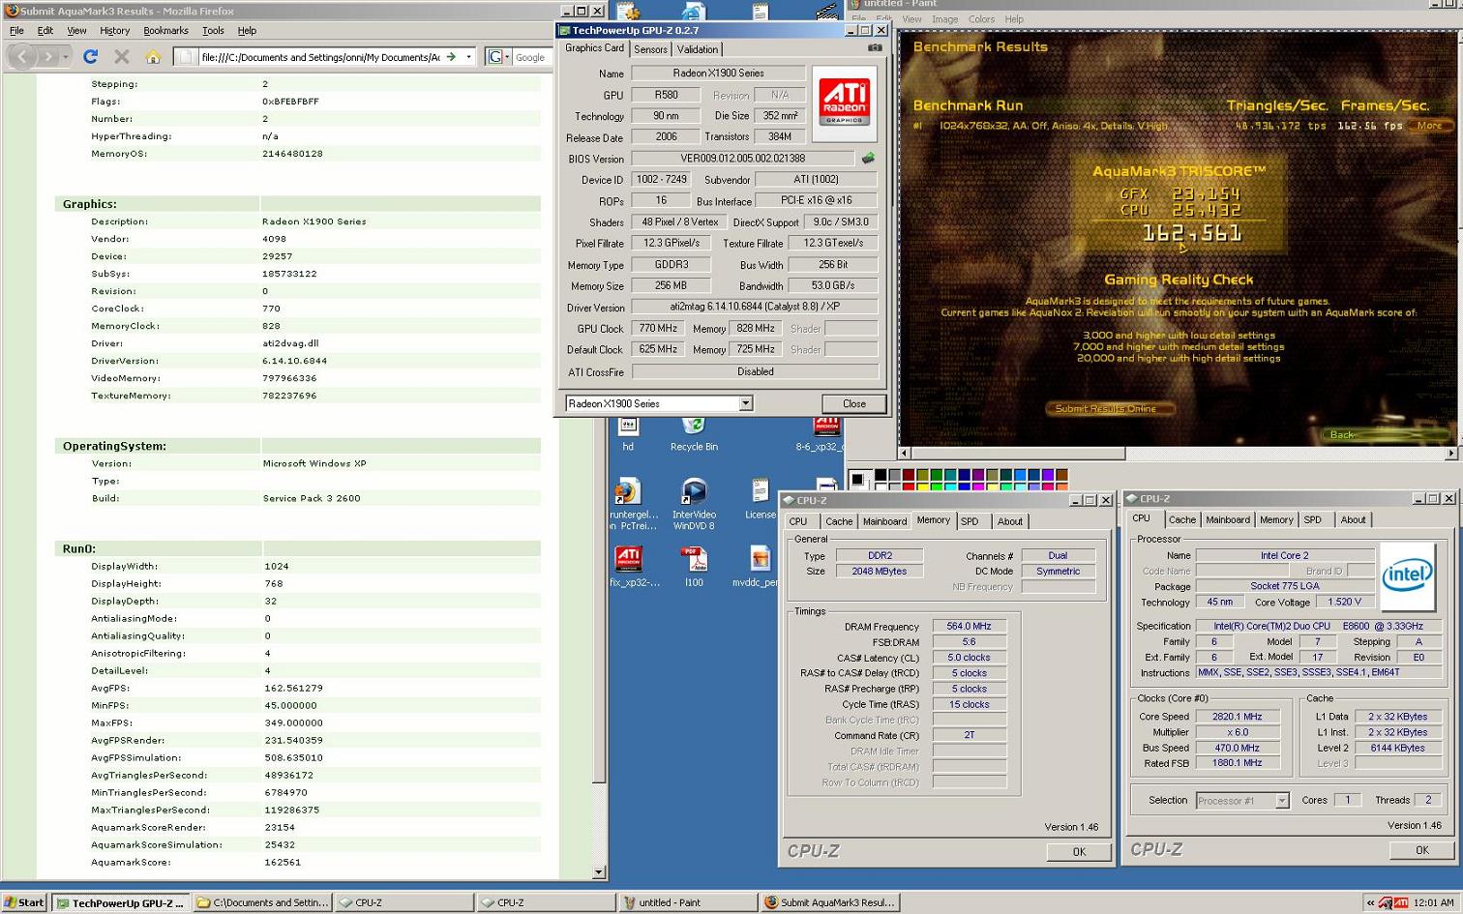The height and width of the screenshot is (914, 1463).
Task: Pick the black swatch in Paint's palette
Action: (880, 475)
